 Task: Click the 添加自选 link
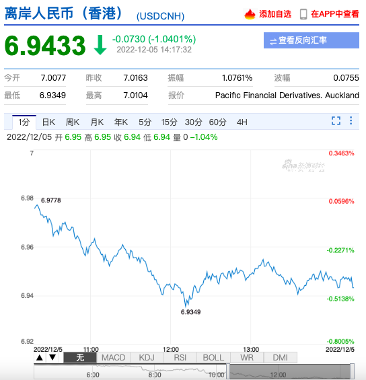(275, 14)
